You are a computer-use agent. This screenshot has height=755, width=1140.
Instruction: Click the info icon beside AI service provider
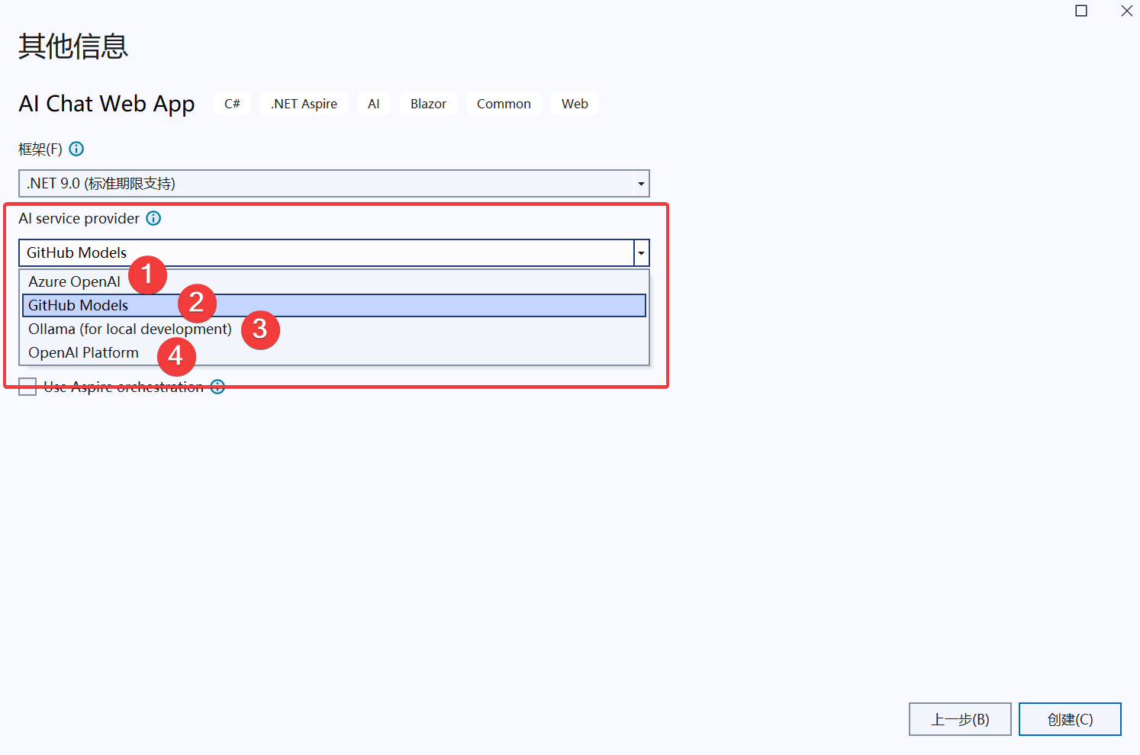coord(153,218)
